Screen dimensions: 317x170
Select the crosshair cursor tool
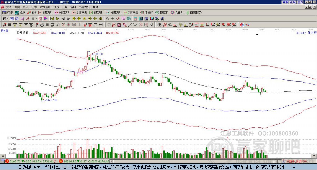(113, 19)
